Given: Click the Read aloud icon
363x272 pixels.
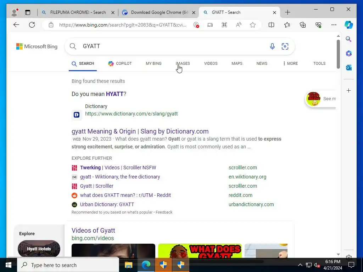Looking at the screenshot, I should pyautogui.click(x=239, y=25).
